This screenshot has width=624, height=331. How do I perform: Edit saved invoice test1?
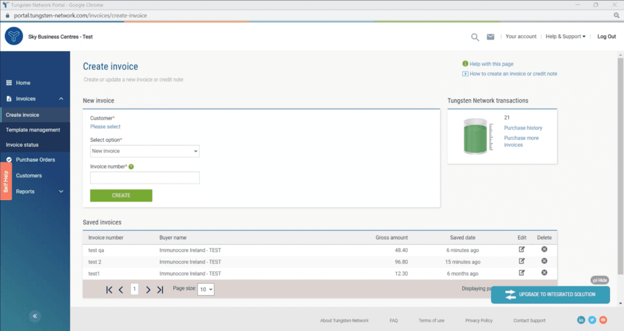522,273
